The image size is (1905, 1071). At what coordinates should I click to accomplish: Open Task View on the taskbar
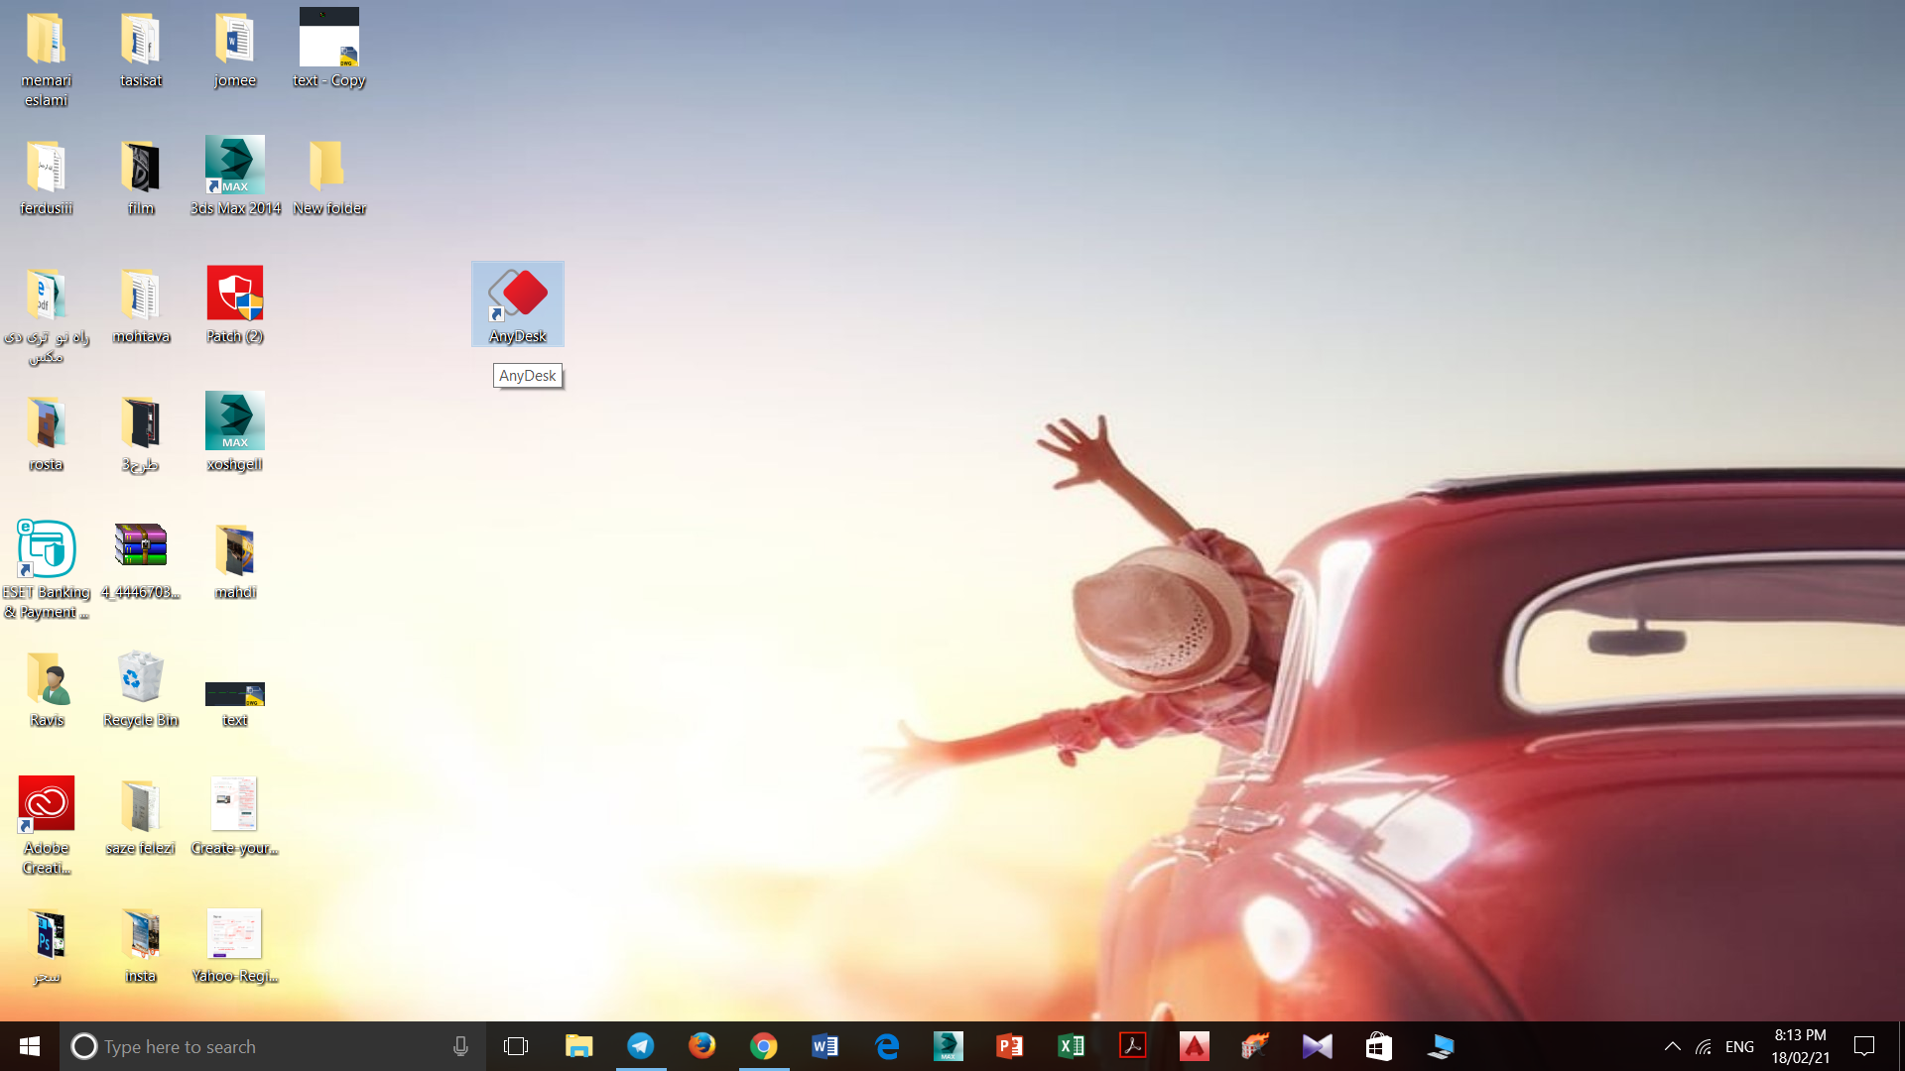click(516, 1046)
